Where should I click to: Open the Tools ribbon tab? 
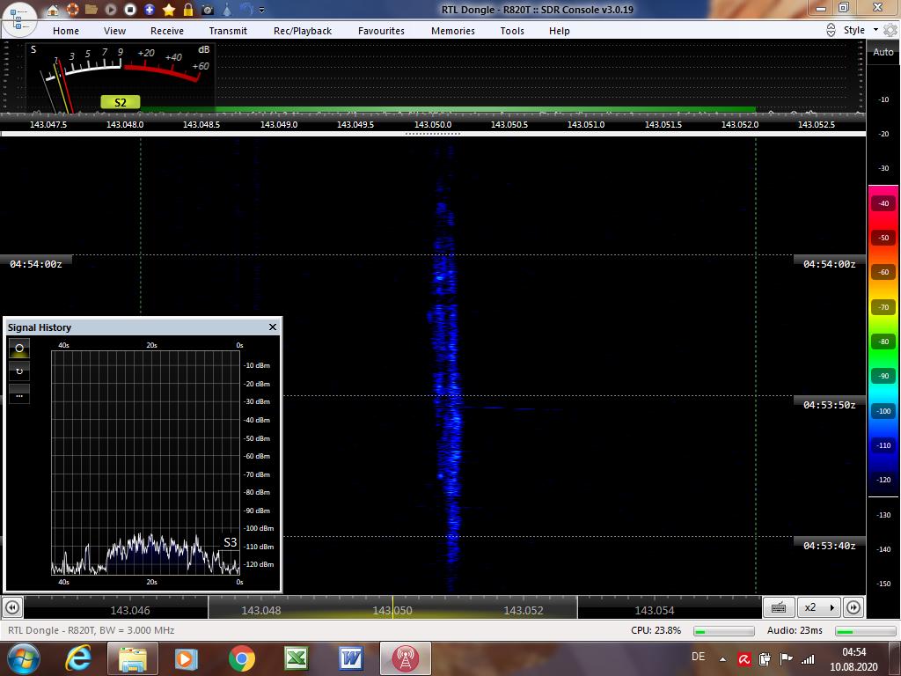pos(512,31)
